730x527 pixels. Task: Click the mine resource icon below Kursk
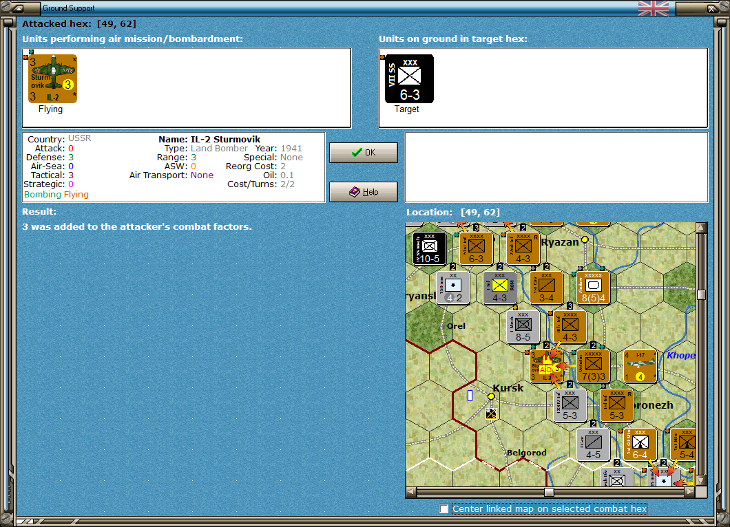pyautogui.click(x=491, y=413)
